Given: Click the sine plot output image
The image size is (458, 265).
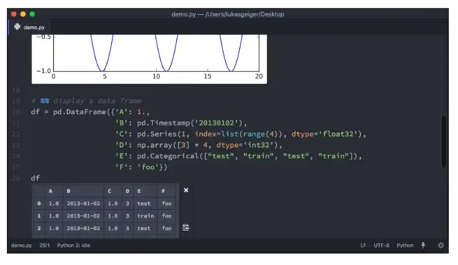Looking at the screenshot, I should pos(149,59).
